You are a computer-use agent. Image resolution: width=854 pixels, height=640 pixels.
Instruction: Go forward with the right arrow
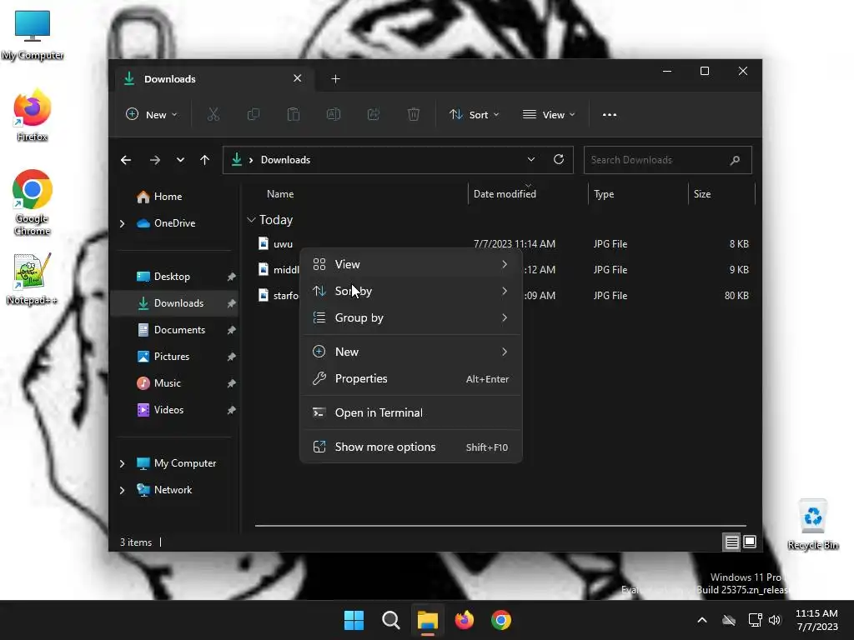coord(154,160)
